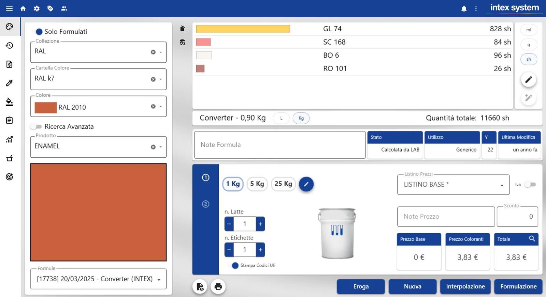Open the settings gear in the top bar

(37, 9)
